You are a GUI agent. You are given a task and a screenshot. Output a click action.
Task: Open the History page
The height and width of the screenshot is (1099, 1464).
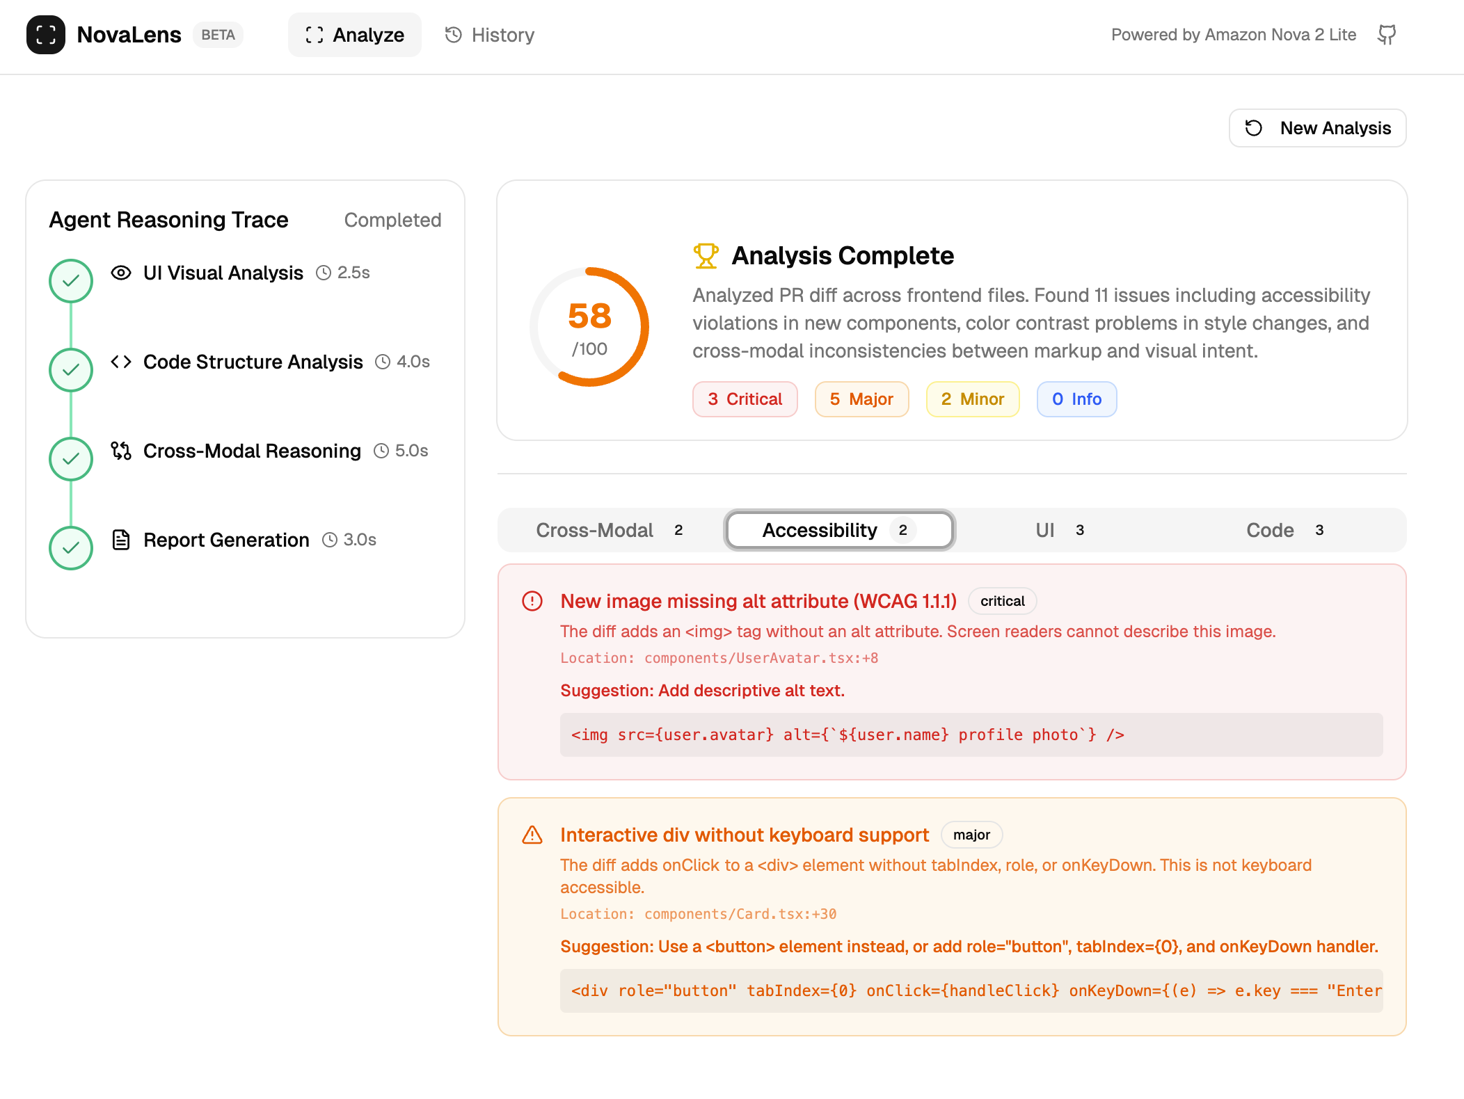[x=490, y=35]
